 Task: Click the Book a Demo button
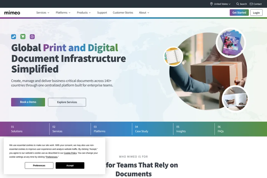tap(28, 102)
